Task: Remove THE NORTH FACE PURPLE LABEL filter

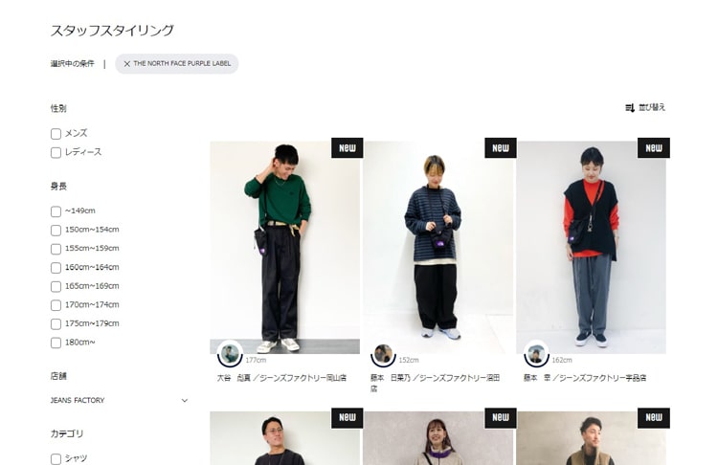Action: 127,63
